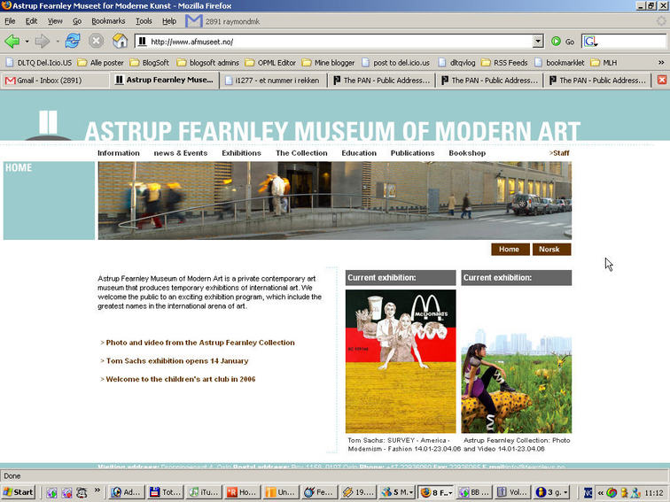Open the Go menu
The width and height of the screenshot is (670, 502).
pos(77,21)
